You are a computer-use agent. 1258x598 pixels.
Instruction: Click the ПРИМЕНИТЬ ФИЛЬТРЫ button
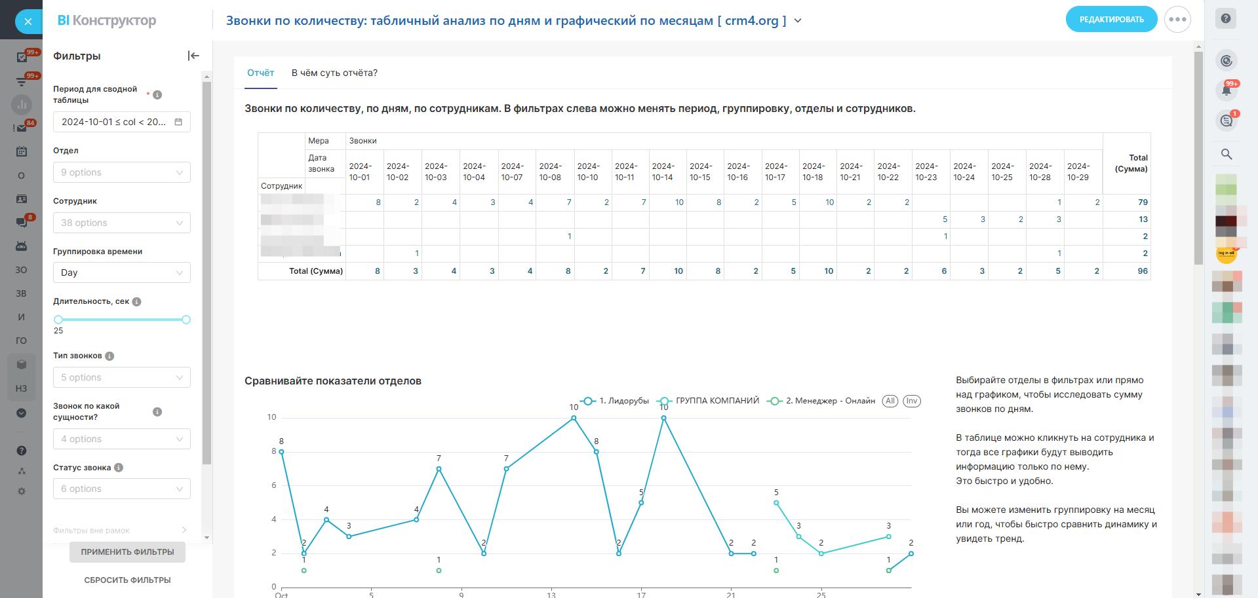pos(127,552)
